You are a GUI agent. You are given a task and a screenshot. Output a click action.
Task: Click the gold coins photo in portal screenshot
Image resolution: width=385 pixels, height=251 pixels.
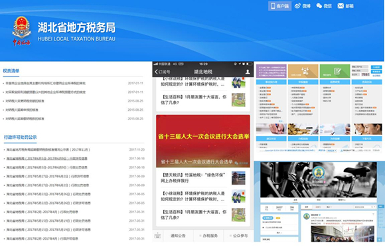(x=303, y=129)
